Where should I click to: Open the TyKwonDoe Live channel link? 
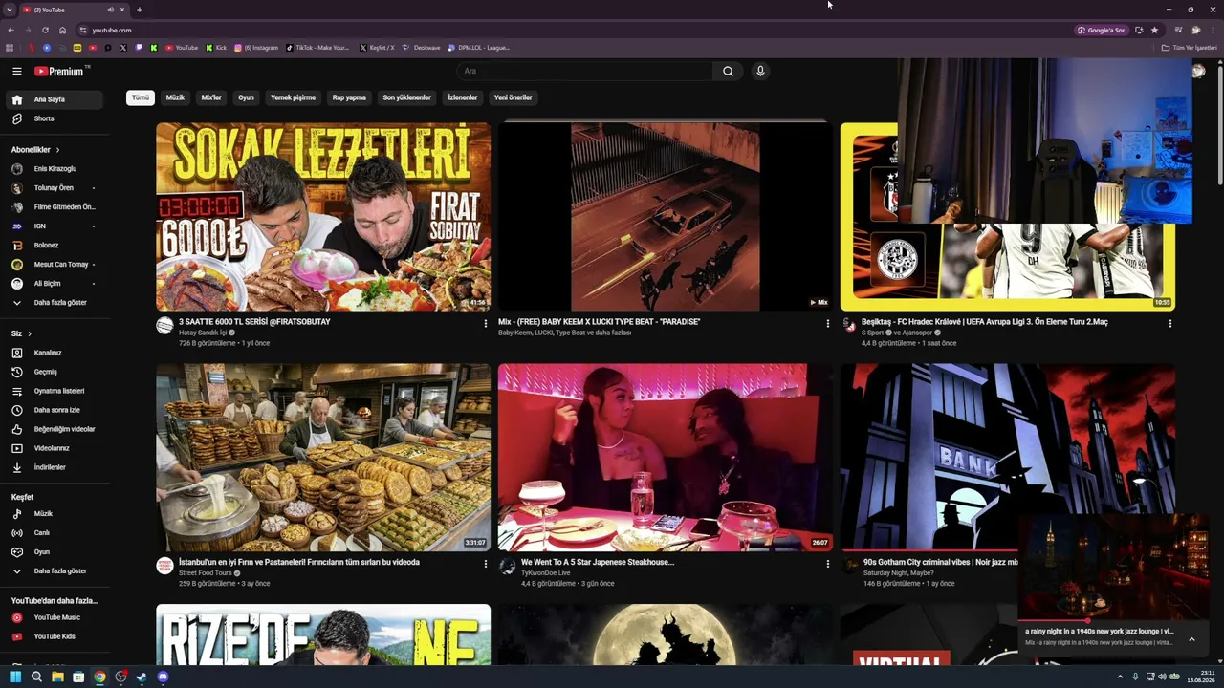[546, 573]
